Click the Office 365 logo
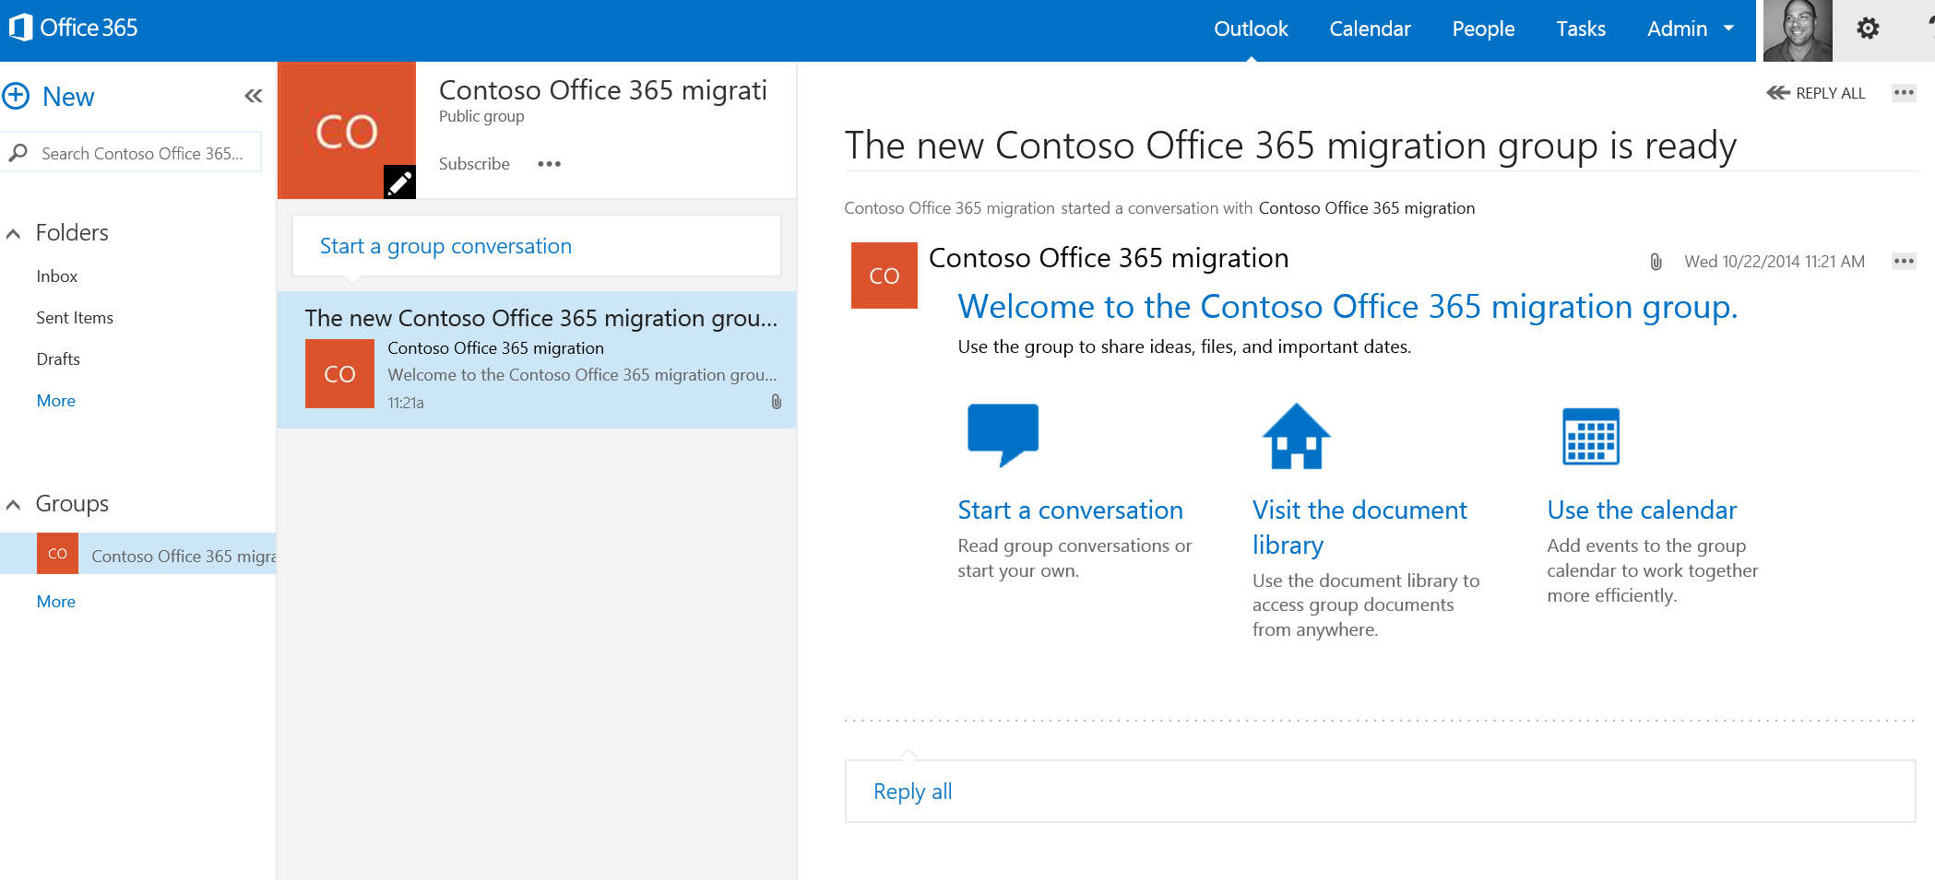The height and width of the screenshot is (880, 1935). [73, 28]
